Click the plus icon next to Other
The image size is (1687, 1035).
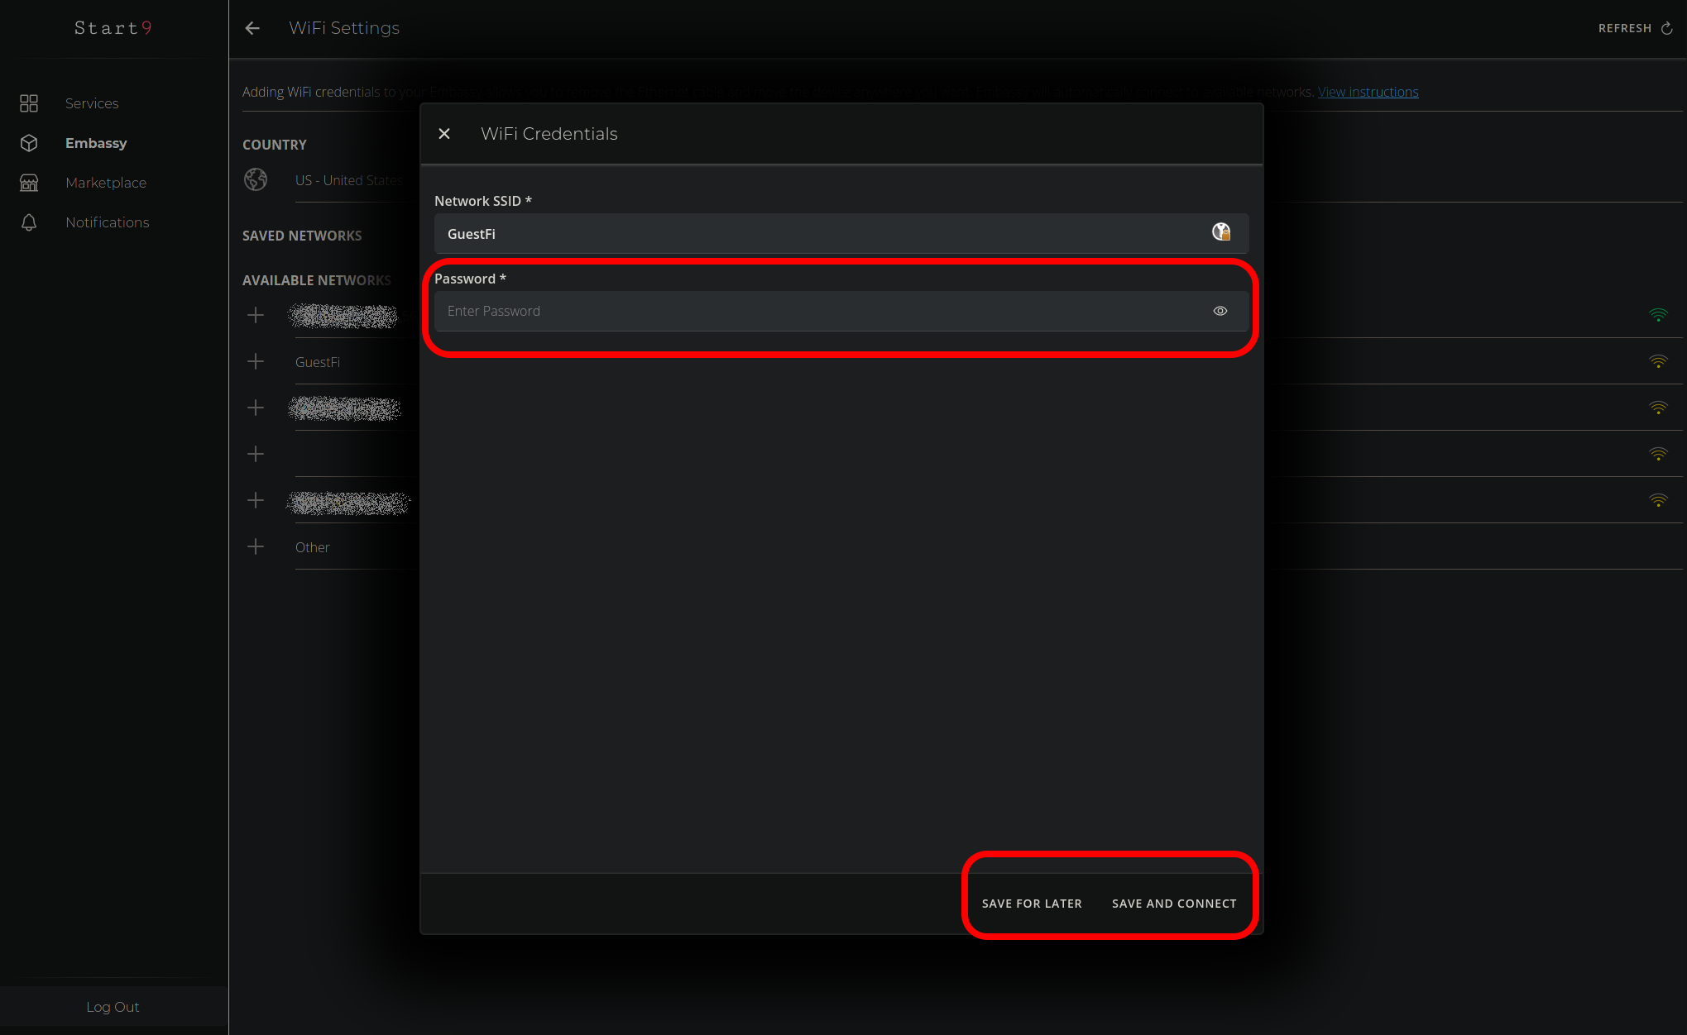(256, 546)
